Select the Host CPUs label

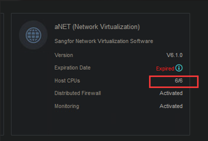point(67,81)
